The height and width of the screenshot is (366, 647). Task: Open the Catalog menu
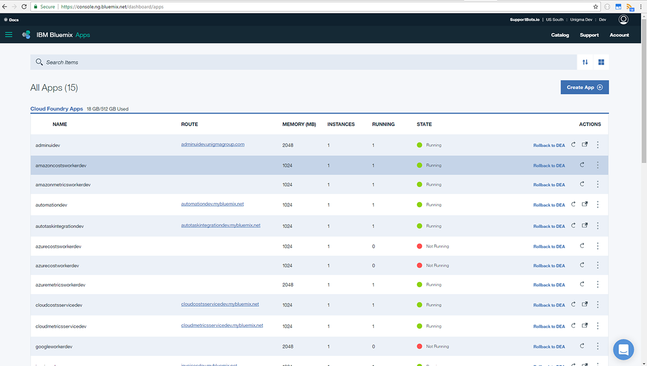click(560, 35)
